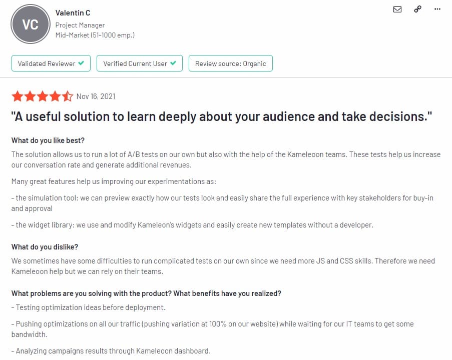Click the Verified Current User badge
The image size is (452, 360).
[140, 63]
